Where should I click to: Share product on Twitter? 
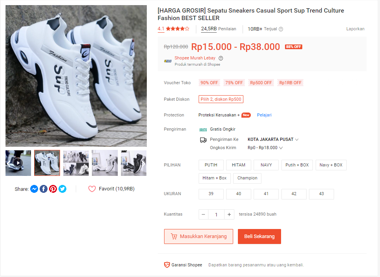(62, 189)
